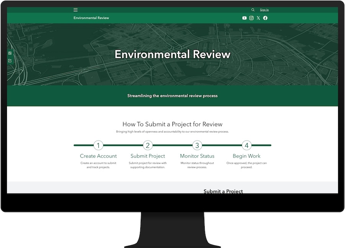Select step 3 circle in the progress tracker
The image size is (345, 248).
[197, 145]
